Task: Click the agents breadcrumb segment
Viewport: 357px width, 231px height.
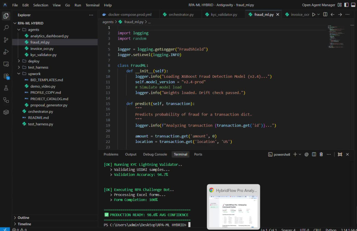Action: click(x=108, y=22)
